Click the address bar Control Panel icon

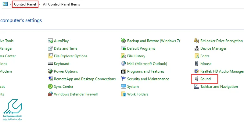(x=5, y=4)
